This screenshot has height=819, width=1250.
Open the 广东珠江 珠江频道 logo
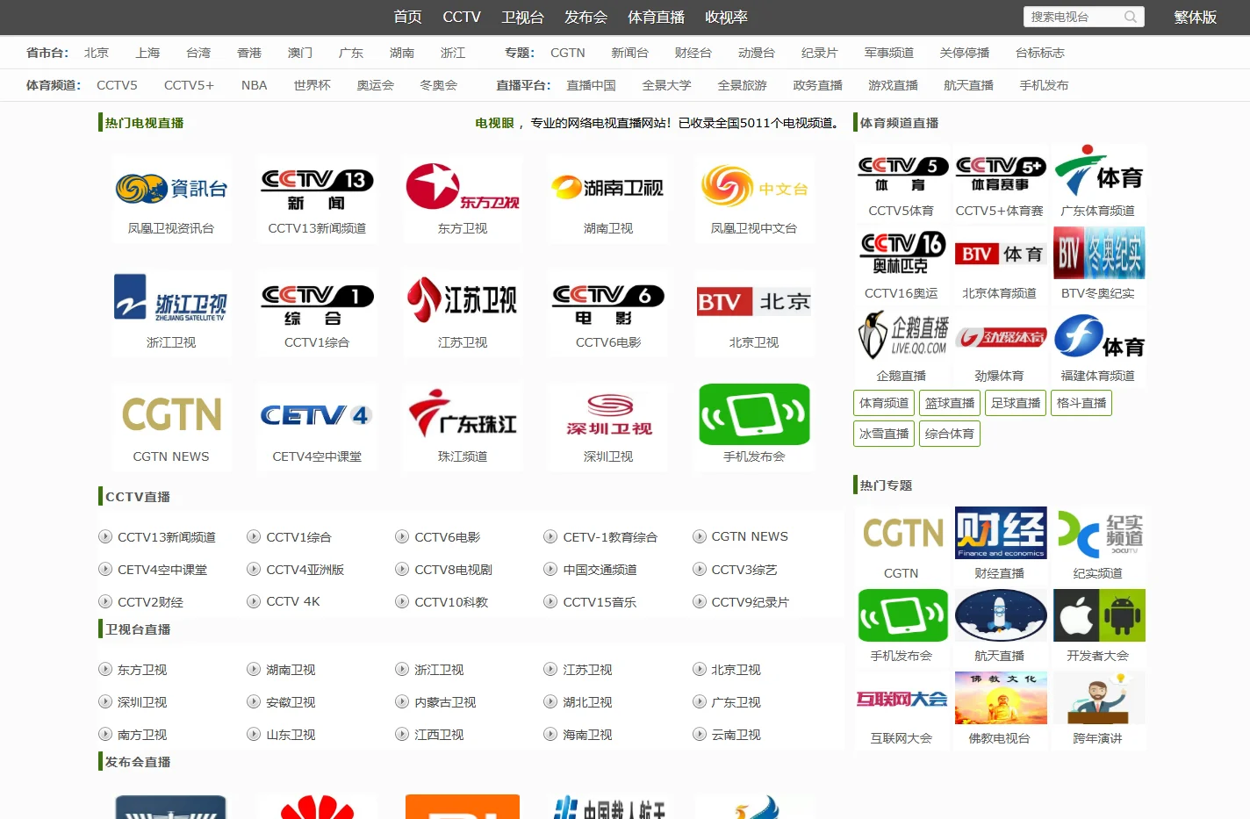tap(463, 416)
